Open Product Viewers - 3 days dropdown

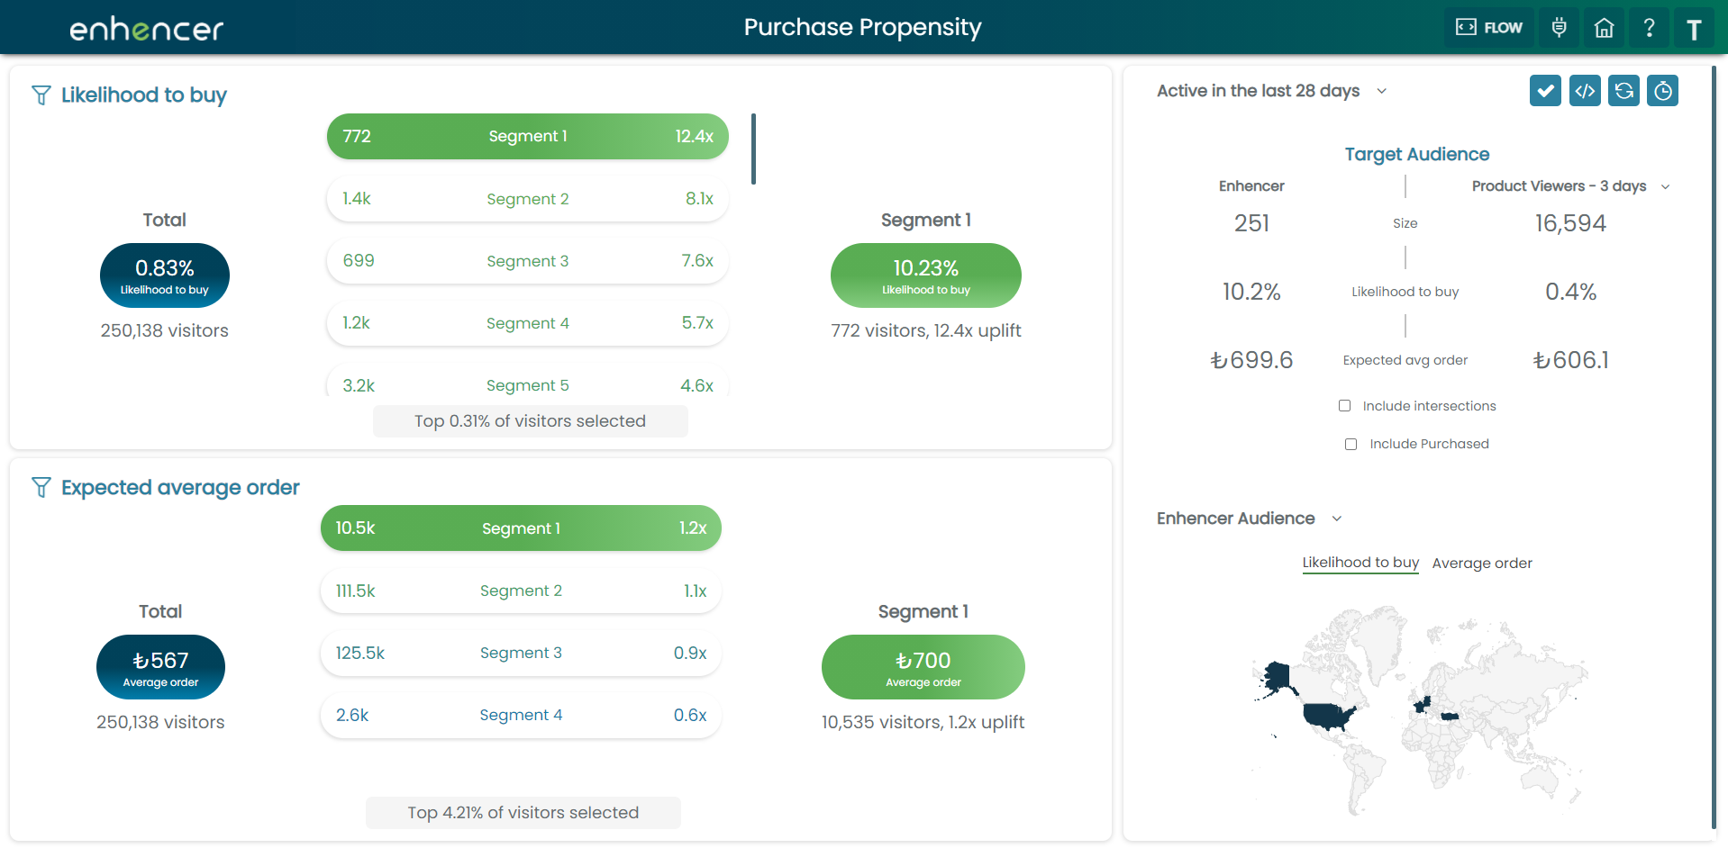coord(1570,186)
